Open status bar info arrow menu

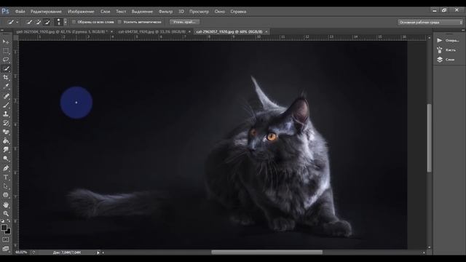tap(98, 253)
